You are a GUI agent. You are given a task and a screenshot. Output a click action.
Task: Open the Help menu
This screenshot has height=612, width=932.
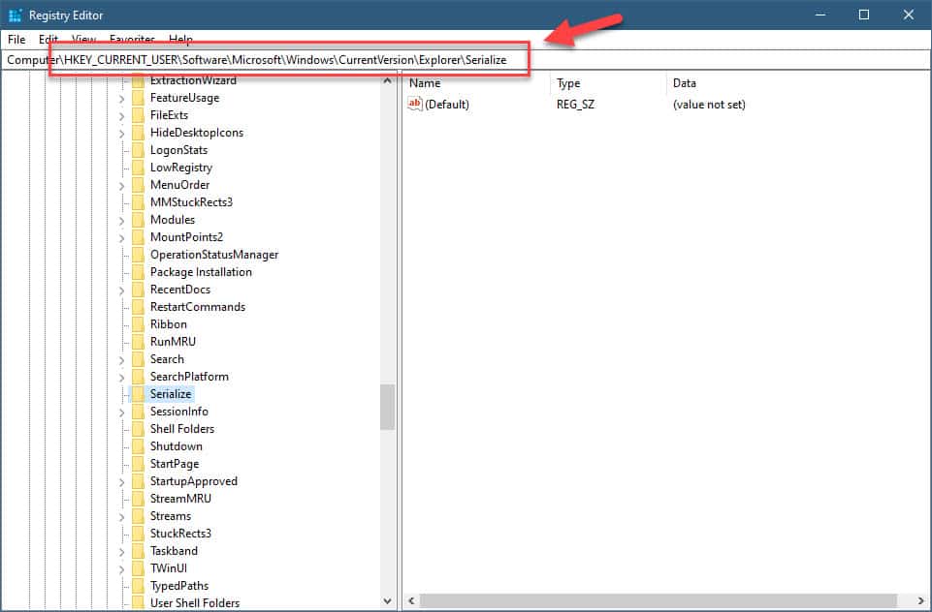tap(180, 39)
